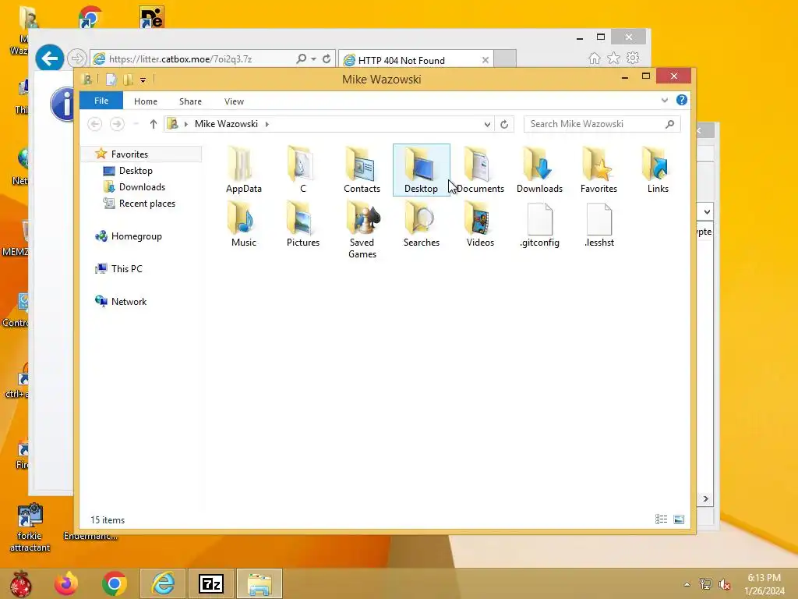
Task: Click New folder icon in quick access toolbar
Action: [128, 80]
